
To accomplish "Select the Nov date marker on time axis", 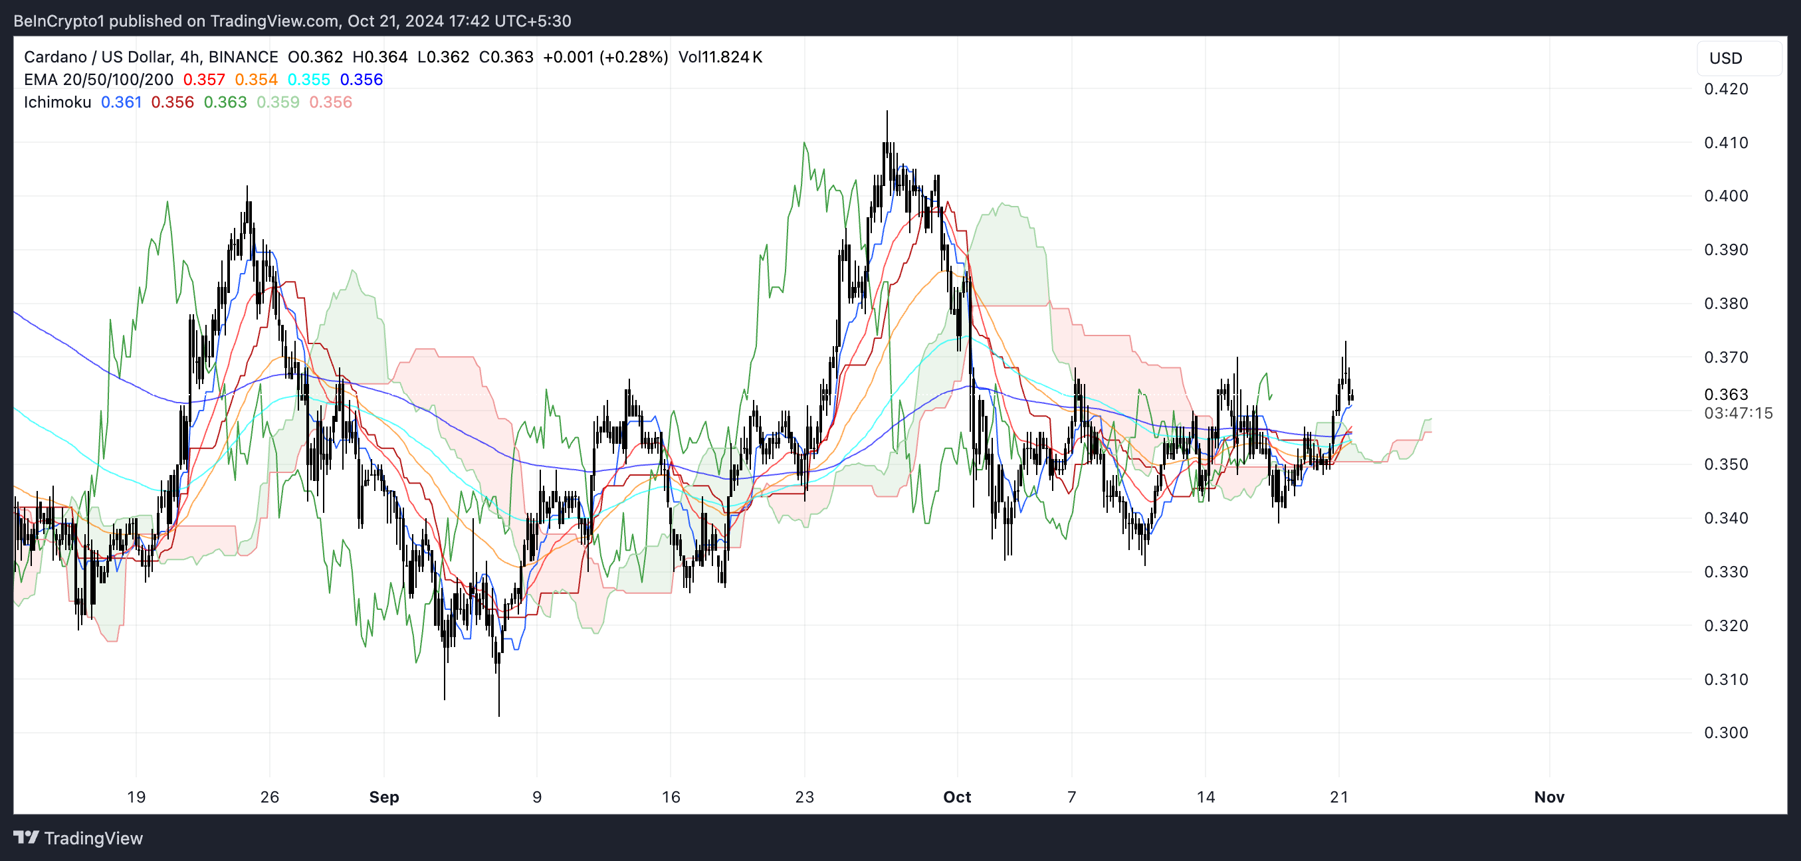I will pyautogui.click(x=1548, y=797).
